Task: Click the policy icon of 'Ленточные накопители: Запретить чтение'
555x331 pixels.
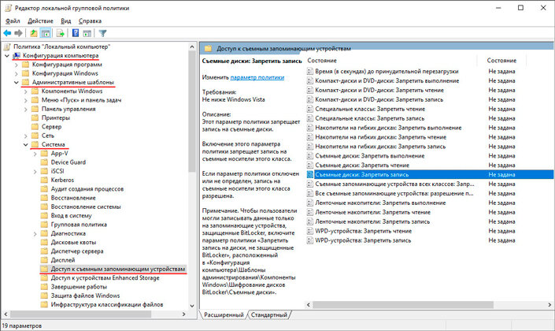Action: tap(310, 212)
